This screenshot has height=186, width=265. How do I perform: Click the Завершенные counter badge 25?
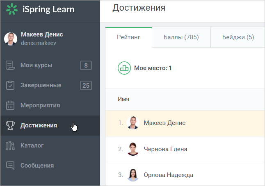pos(86,85)
